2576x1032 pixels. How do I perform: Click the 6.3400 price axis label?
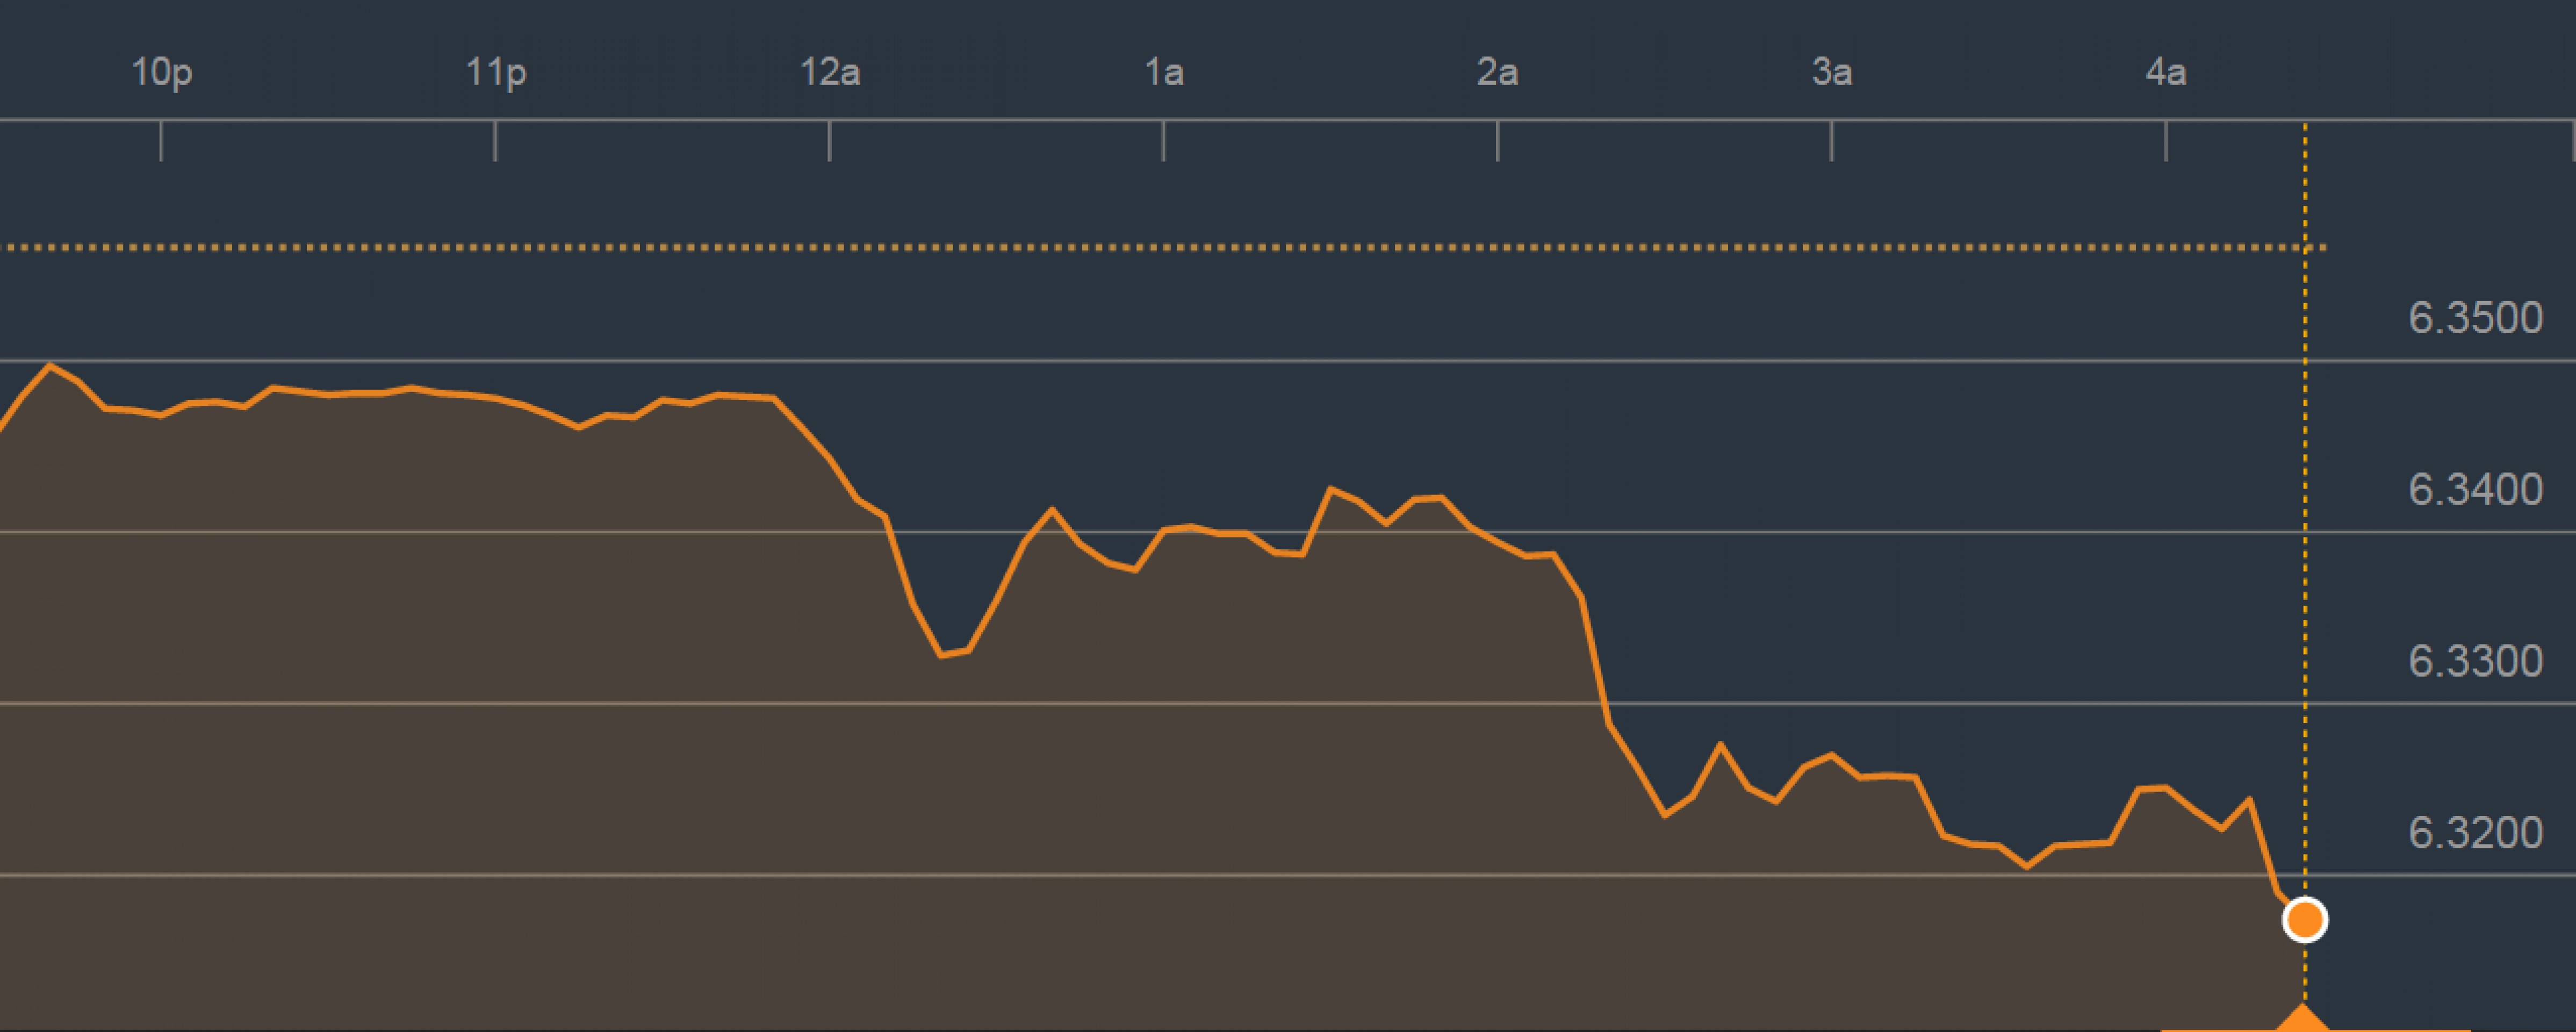(x=2474, y=490)
